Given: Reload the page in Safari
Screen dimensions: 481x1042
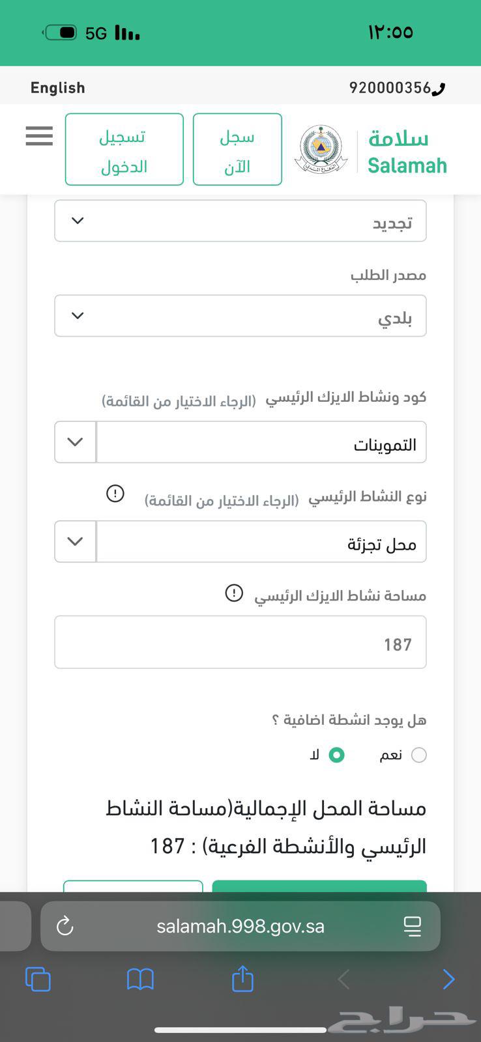Looking at the screenshot, I should tap(65, 925).
